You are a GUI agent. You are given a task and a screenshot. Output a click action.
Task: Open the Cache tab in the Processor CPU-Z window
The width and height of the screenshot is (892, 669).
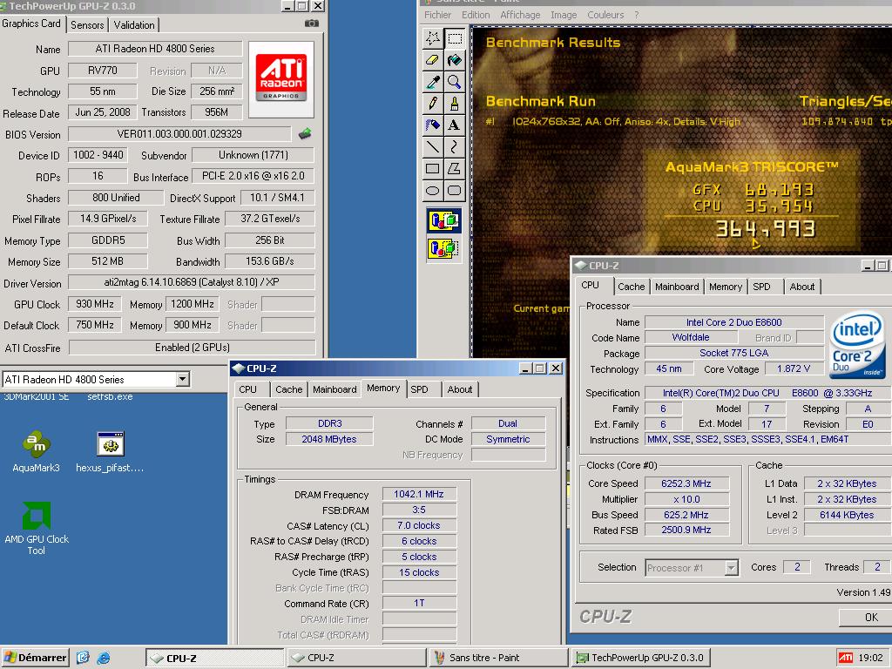coord(632,287)
